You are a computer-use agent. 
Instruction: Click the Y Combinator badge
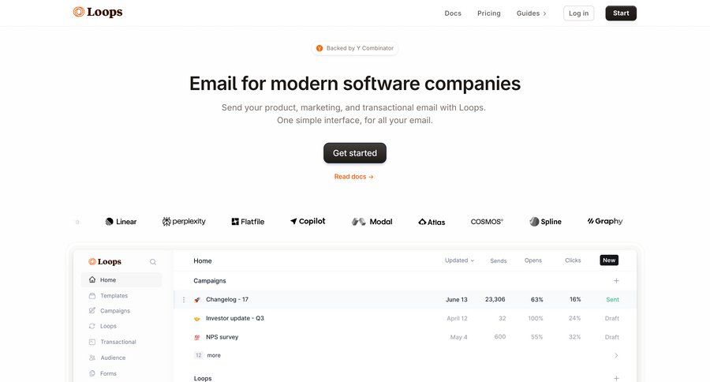(354, 48)
